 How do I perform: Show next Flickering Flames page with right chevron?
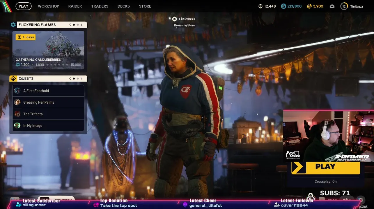[81, 25]
